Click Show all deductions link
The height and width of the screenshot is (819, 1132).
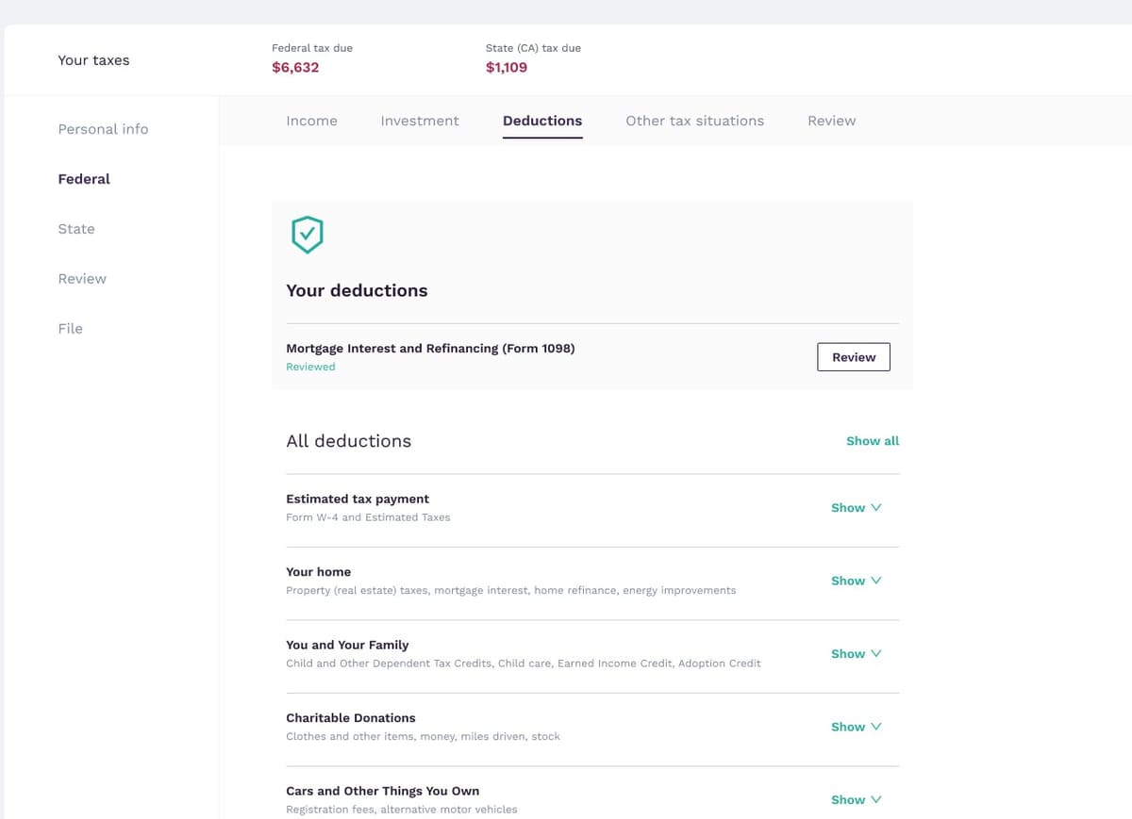tap(872, 441)
